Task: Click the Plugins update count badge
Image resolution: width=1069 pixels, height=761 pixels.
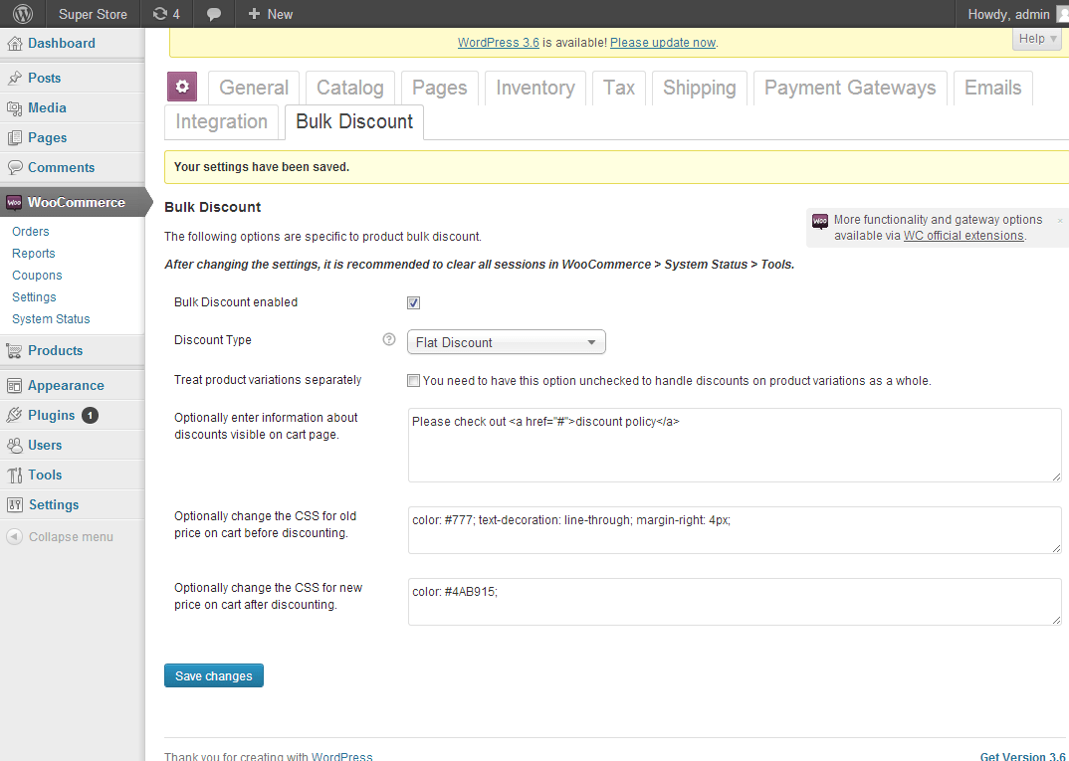Action: coord(90,415)
